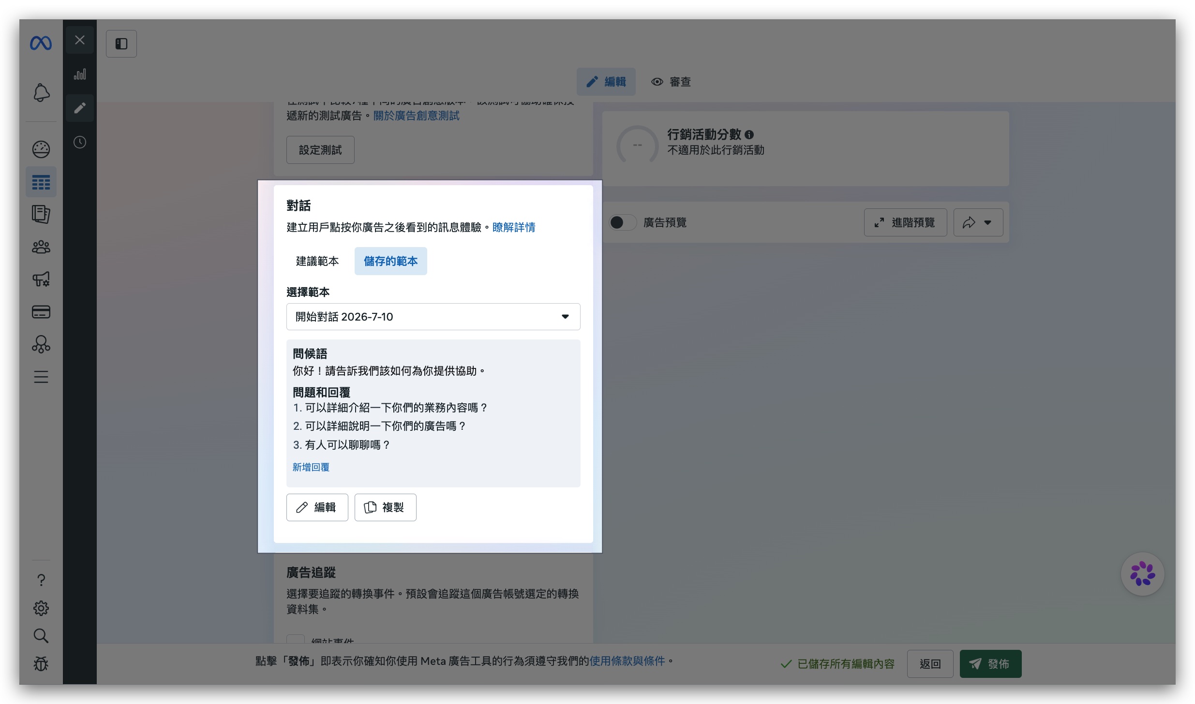Click the 複製 button

(x=385, y=507)
